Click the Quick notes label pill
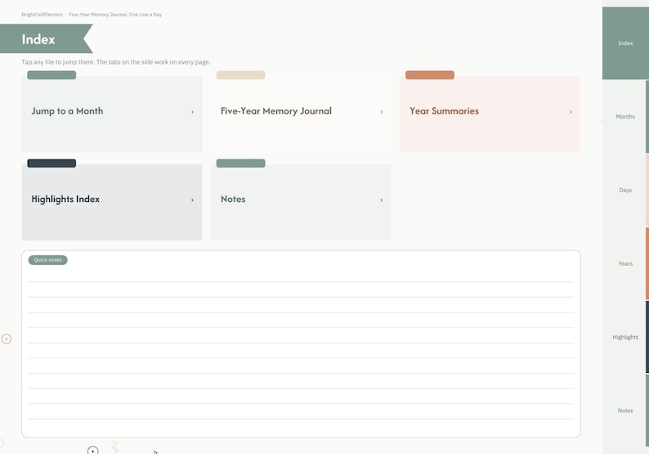649x454 pixels. click(x=47, y=260)
